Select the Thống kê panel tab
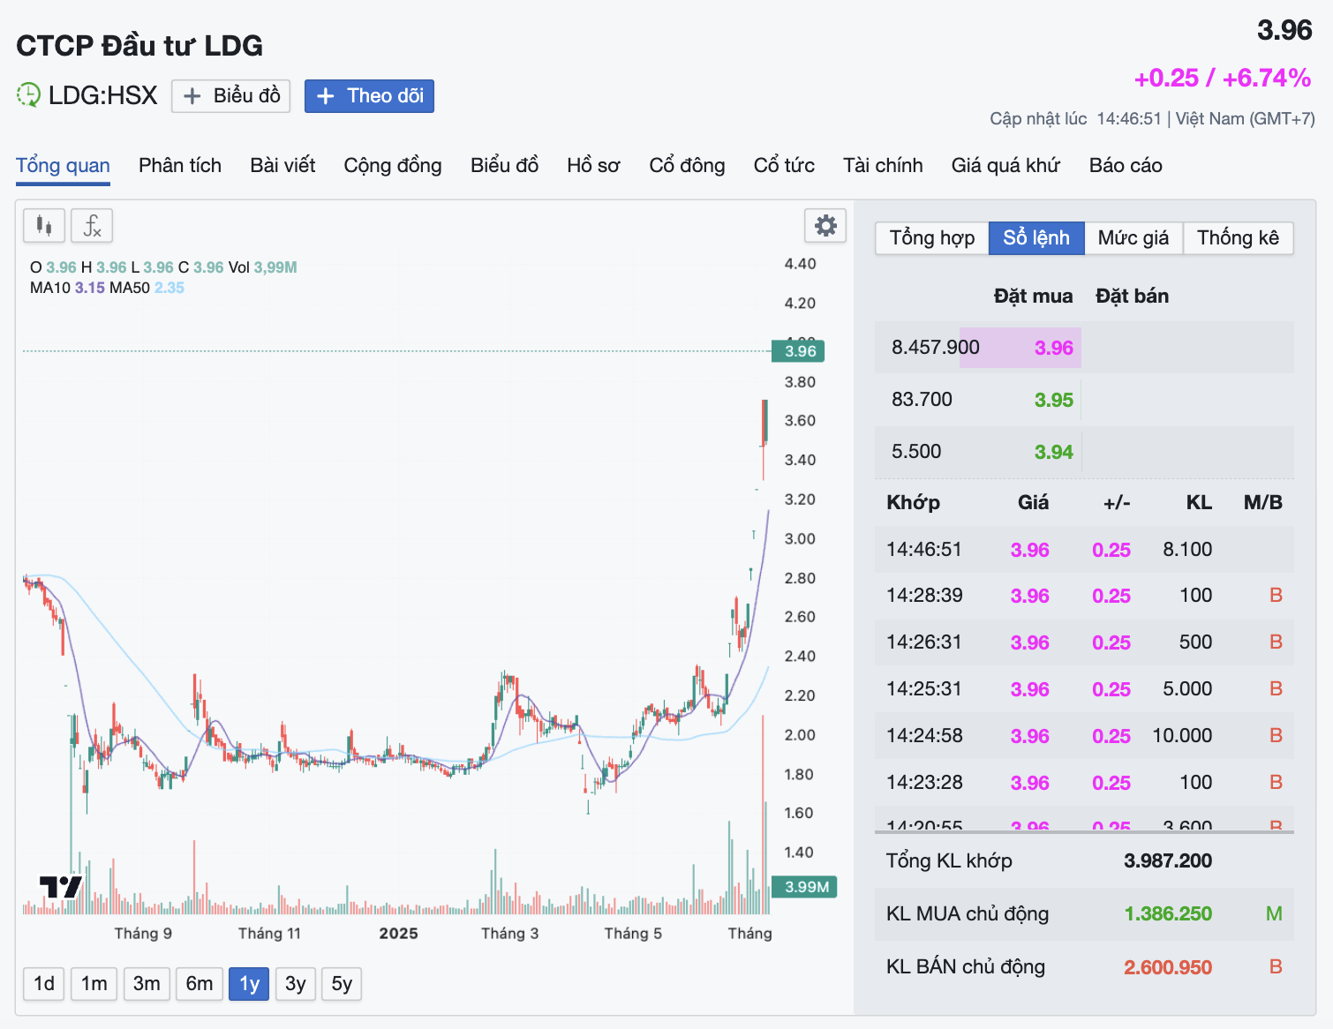 (x=1238, y=238)
